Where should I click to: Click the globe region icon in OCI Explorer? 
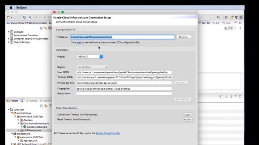click(50, 28)
